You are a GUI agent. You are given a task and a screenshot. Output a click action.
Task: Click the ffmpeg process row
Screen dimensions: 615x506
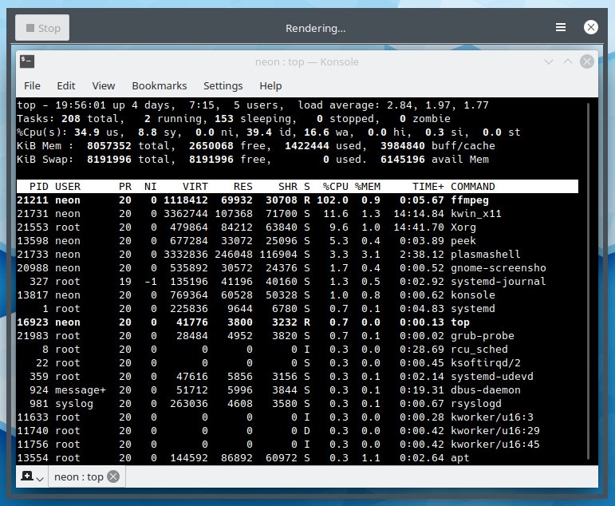point(297,200)
